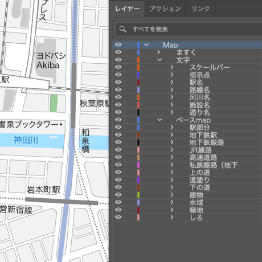Hide the 高速道路 layer
Screen dimensions: 262x262
[118, 157]
